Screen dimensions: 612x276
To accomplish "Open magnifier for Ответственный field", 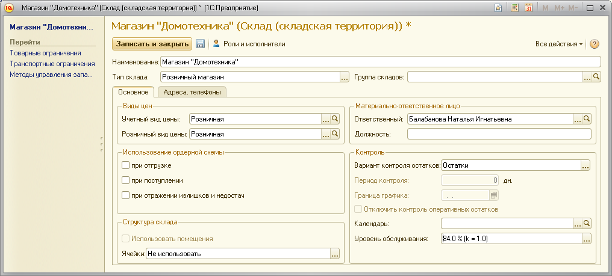I will coord(587,119).
